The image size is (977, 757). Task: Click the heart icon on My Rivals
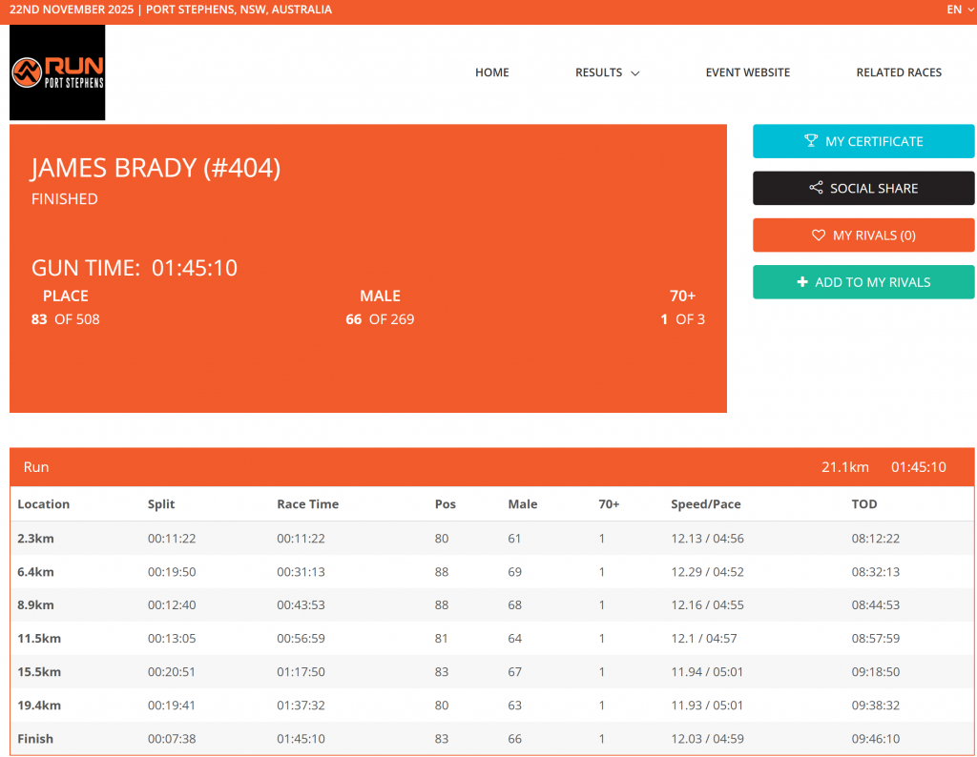point(818,235)
